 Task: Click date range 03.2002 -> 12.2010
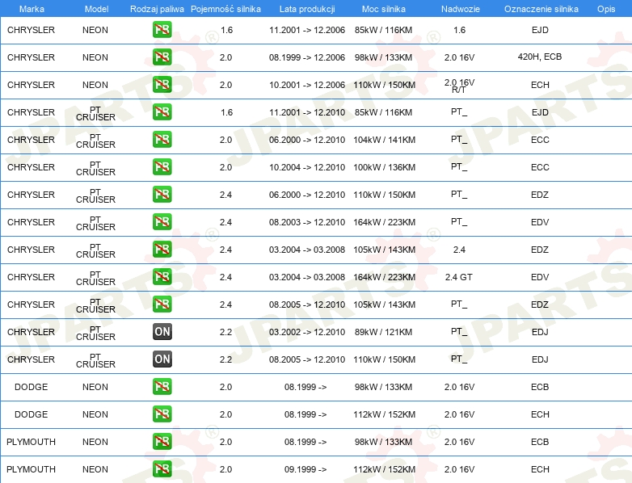pyautogui.click(x=307, y=332)
